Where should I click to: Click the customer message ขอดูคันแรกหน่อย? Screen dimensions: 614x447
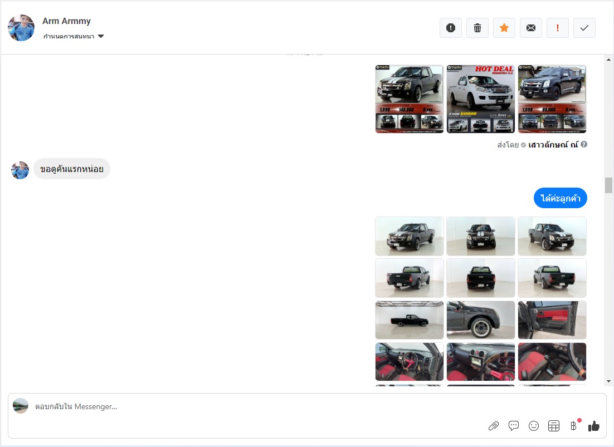click(x=72, y=169)
